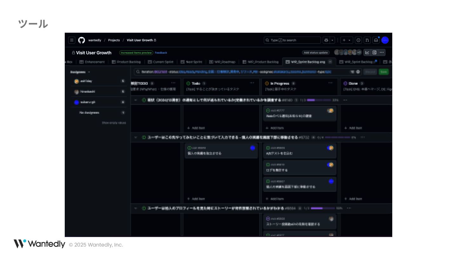This screenshot has height=257, width=457.
Task: Open the notifications inbox icon
Action: [376, 40]
